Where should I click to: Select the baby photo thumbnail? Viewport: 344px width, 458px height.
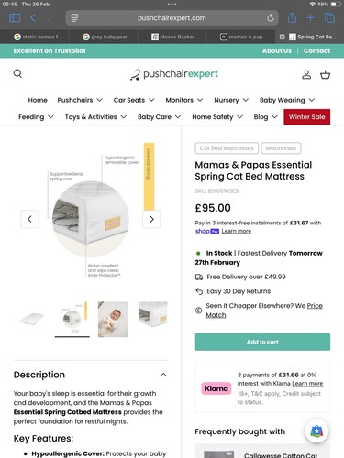(113, 320)
